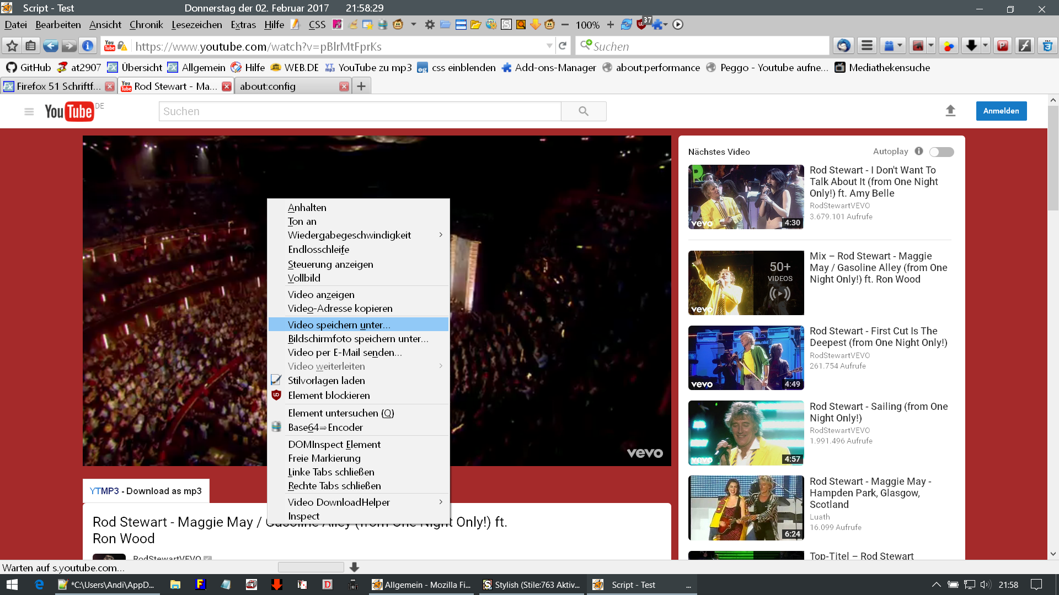
Task: Open the URL bar history dropdown arrow
Action: point(549,46)
